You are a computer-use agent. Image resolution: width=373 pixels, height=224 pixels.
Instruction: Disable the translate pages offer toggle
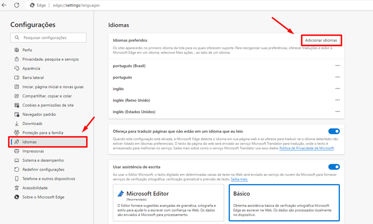tap(334, 131)
